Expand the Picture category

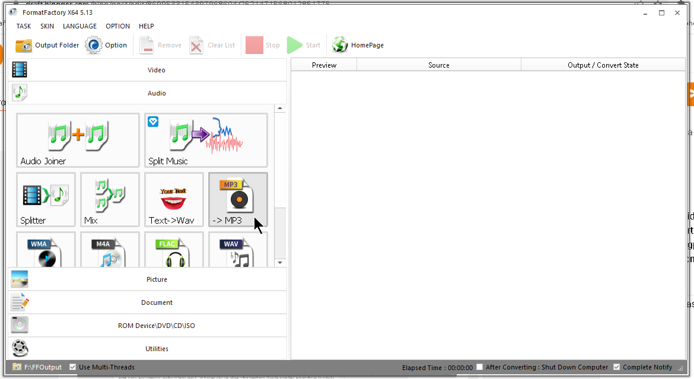[156, 279]
